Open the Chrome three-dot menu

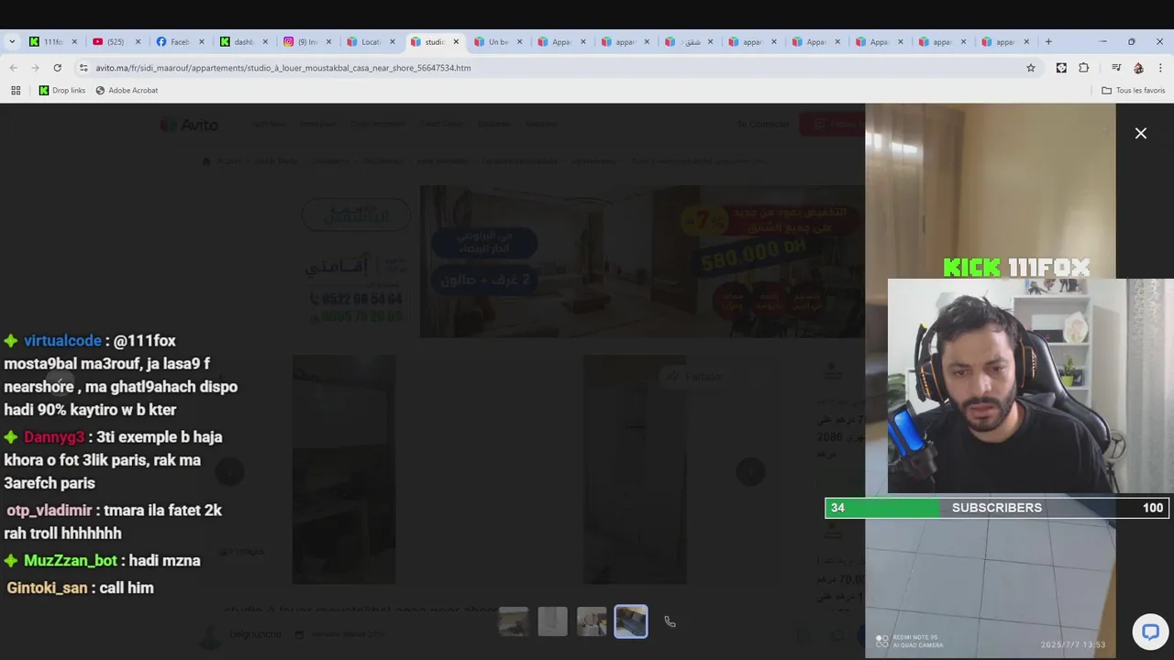1160,68
